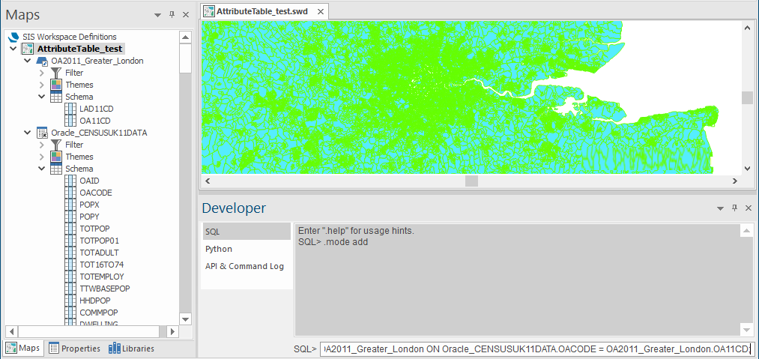The image size is (759, 359).
Task: Click the SIS Workspace Definitions icon
Action: coord(14,37)
